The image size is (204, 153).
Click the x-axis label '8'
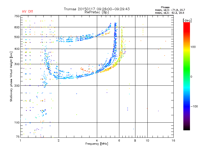135,141
